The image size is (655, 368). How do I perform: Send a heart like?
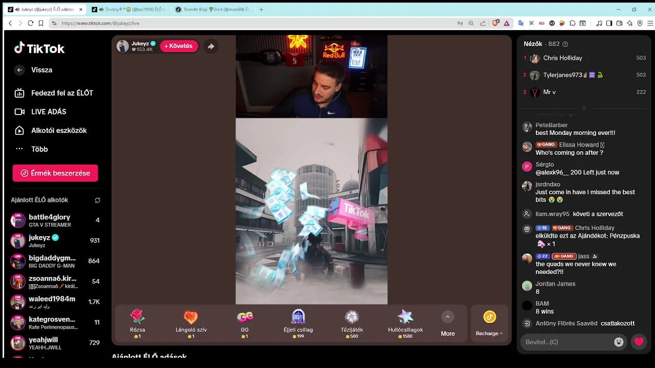(639, 342)
